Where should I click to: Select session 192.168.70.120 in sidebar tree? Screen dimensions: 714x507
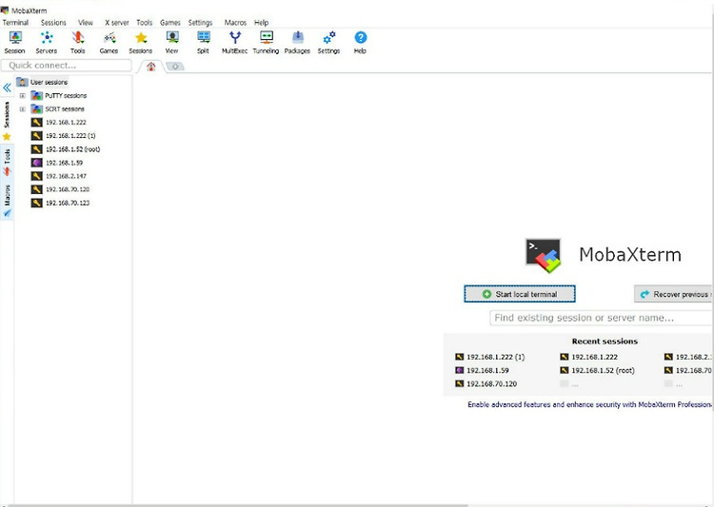pyautogui.click(x=68, y=189)
